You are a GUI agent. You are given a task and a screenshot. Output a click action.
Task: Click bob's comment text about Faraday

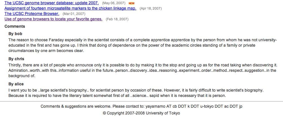(142, 45)
